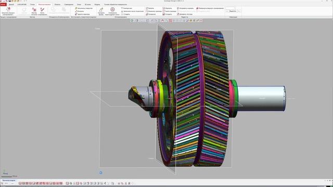Launch the Мастер лечения healing wizard

[34, 11]
